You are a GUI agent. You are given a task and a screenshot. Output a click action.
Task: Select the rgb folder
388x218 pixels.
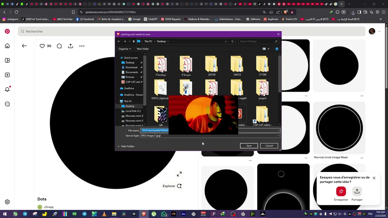pyautogui.click(x=161, y=116)
